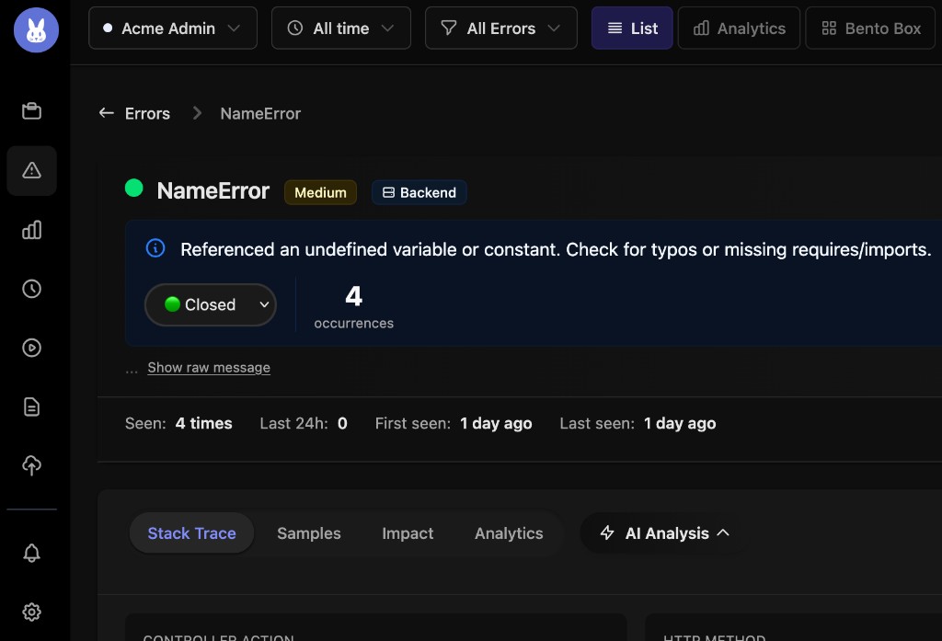This screenshot has height=641, width=942.
Task: Select the Impact tab
Action: pos(408,532)
